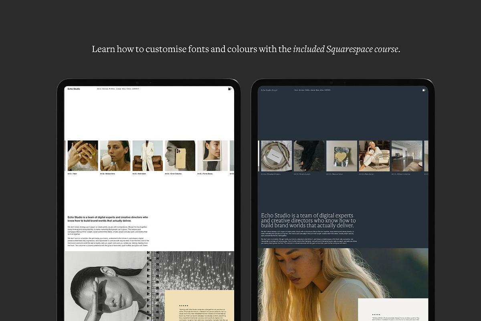The width and height of the screenshot is (481, 321).
Task: Click 'Art 04. /Orion Collective' caption on dark tablet
Action: click(x=400, y=174)
